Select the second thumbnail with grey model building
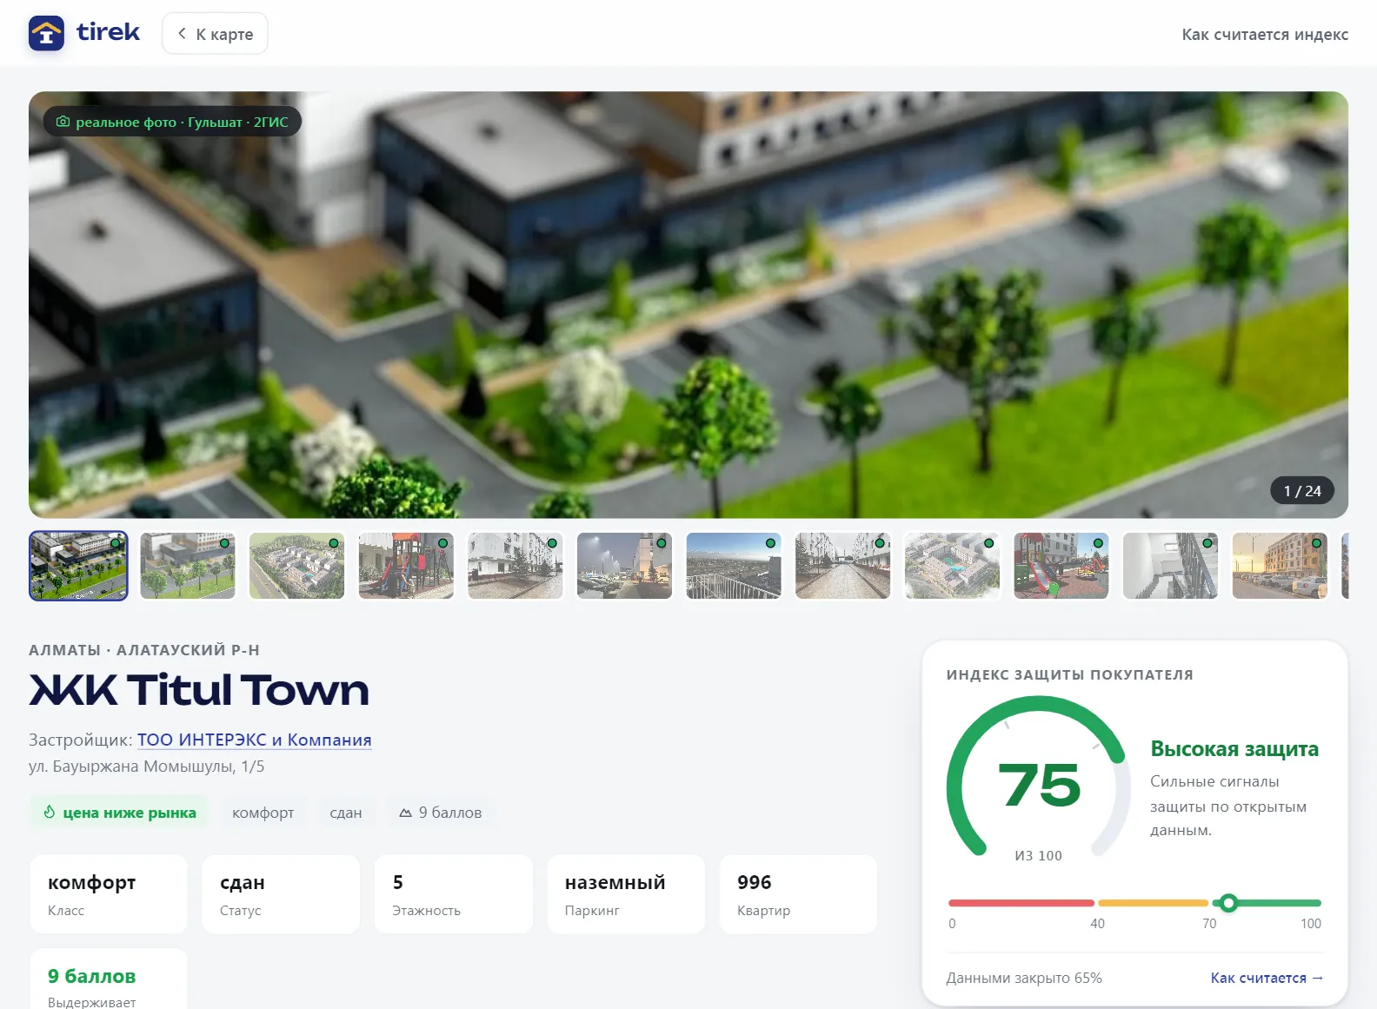The width and height of the screenshot is (1377, 1009). 188,566
